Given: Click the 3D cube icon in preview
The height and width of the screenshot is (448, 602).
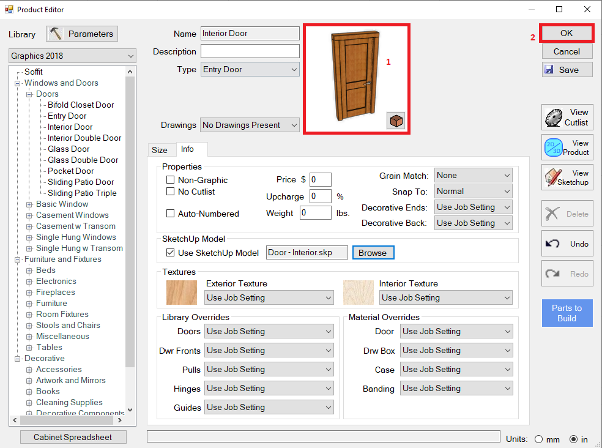Looking at the screenshot, I should coord(396,121).
